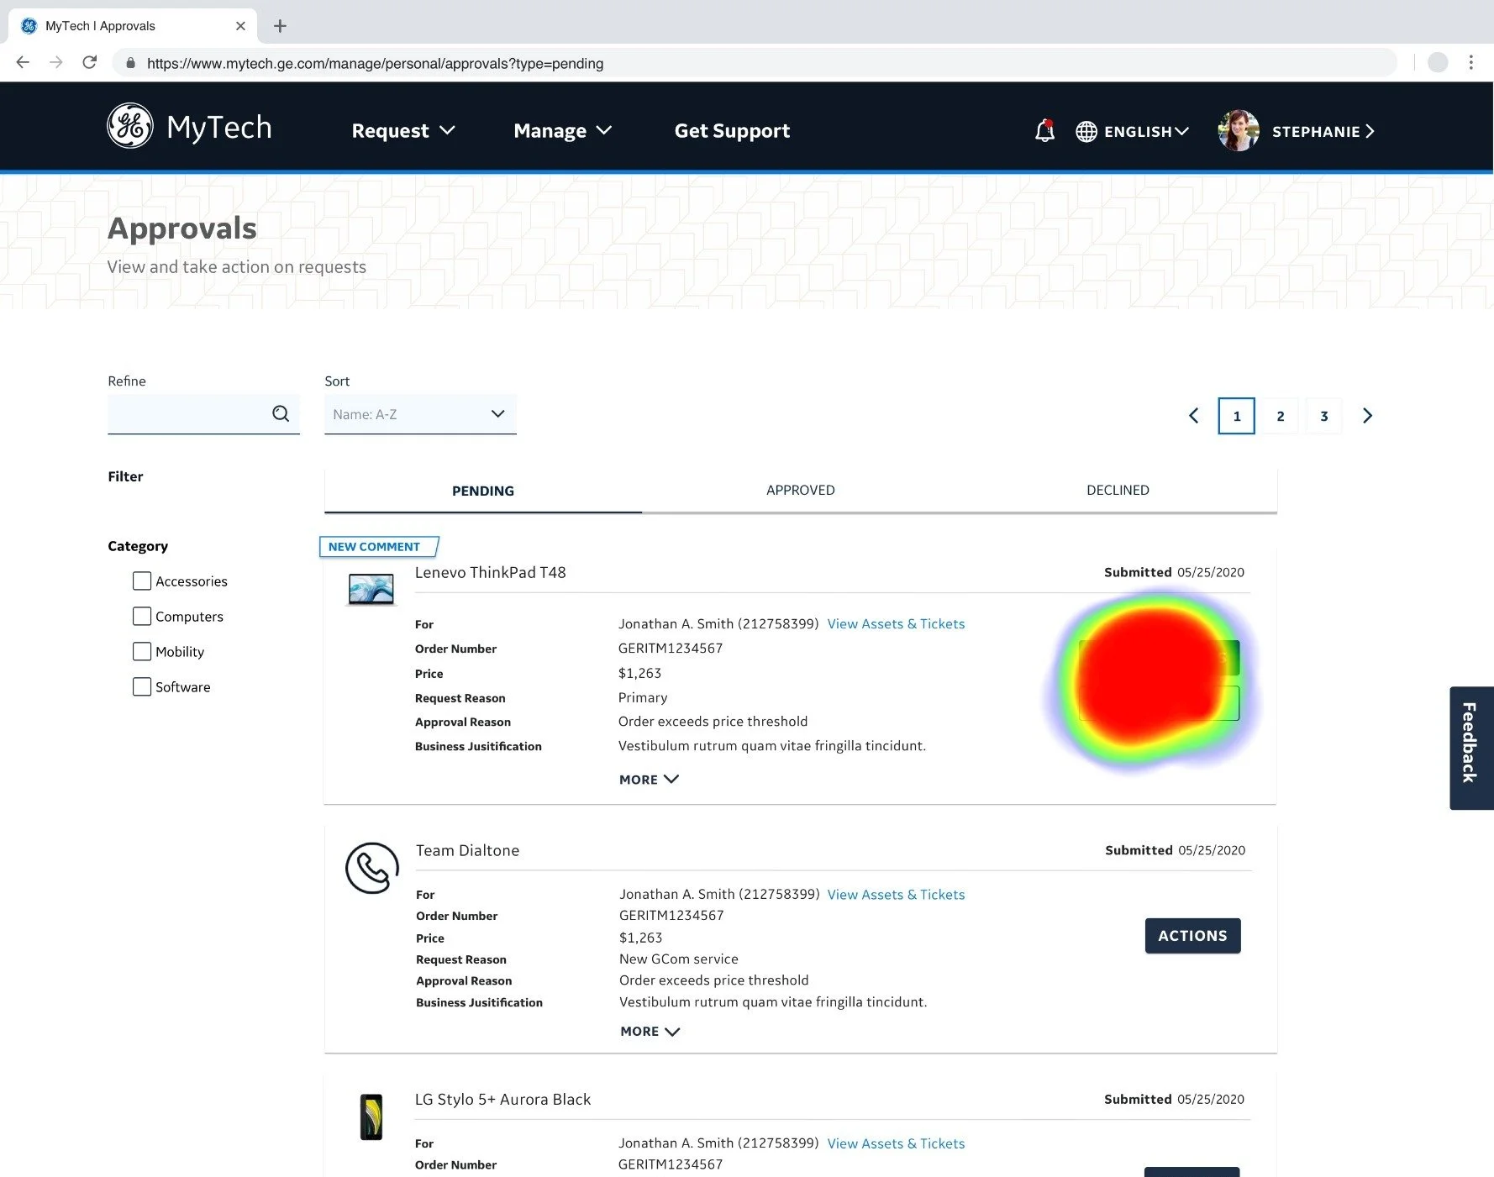Click the Team Dialtone title
This screenshot has width=1494, height=1177.
[467, 850]
